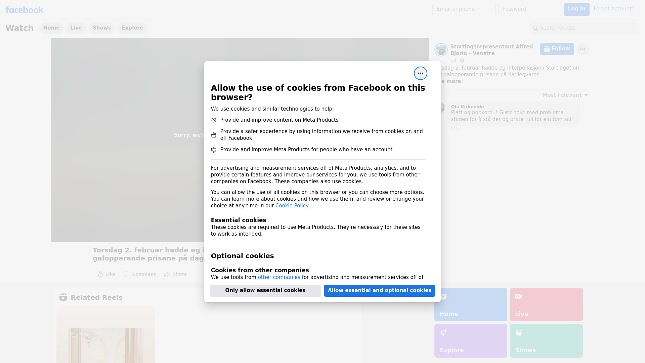Click the Search videos box

click(x=585, y=28)
